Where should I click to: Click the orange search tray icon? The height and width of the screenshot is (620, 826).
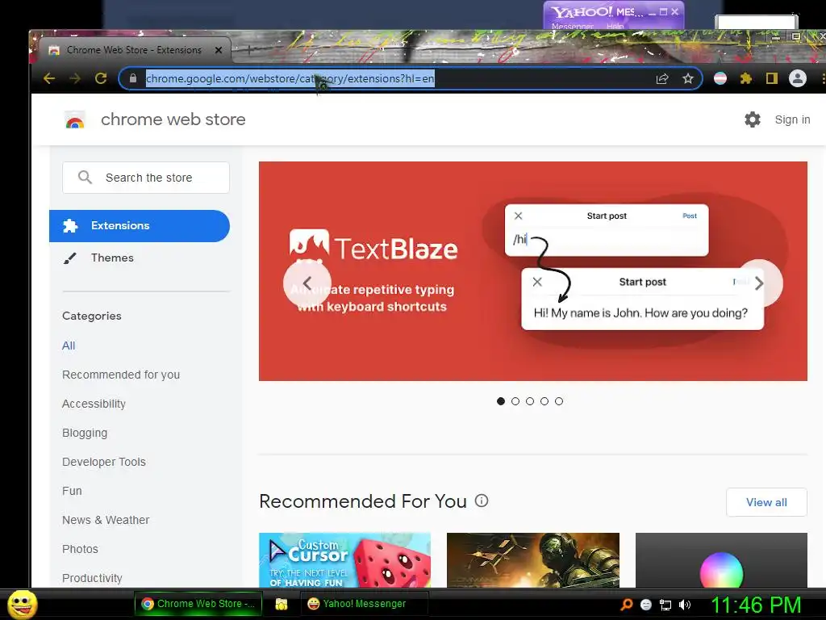[x=627, y=605]
